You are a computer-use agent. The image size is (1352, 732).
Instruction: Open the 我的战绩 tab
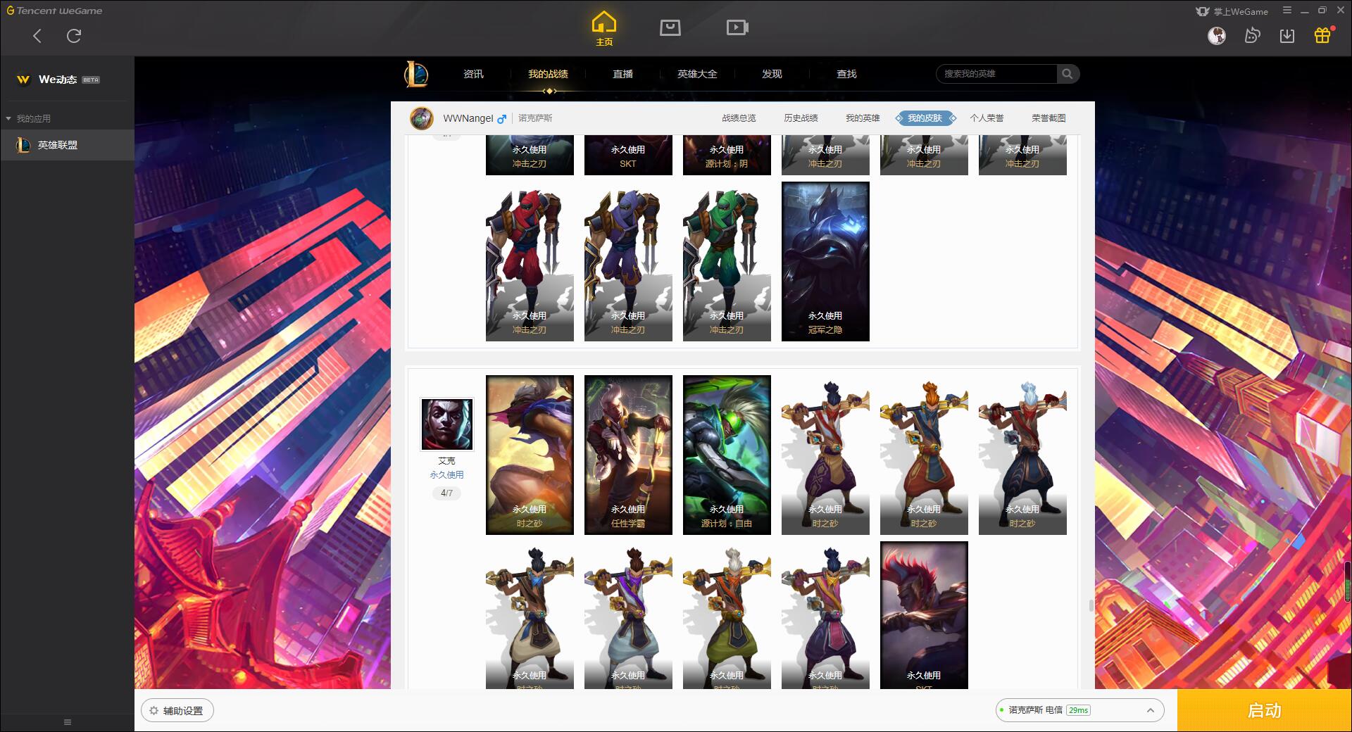click(x=548, y=74)
